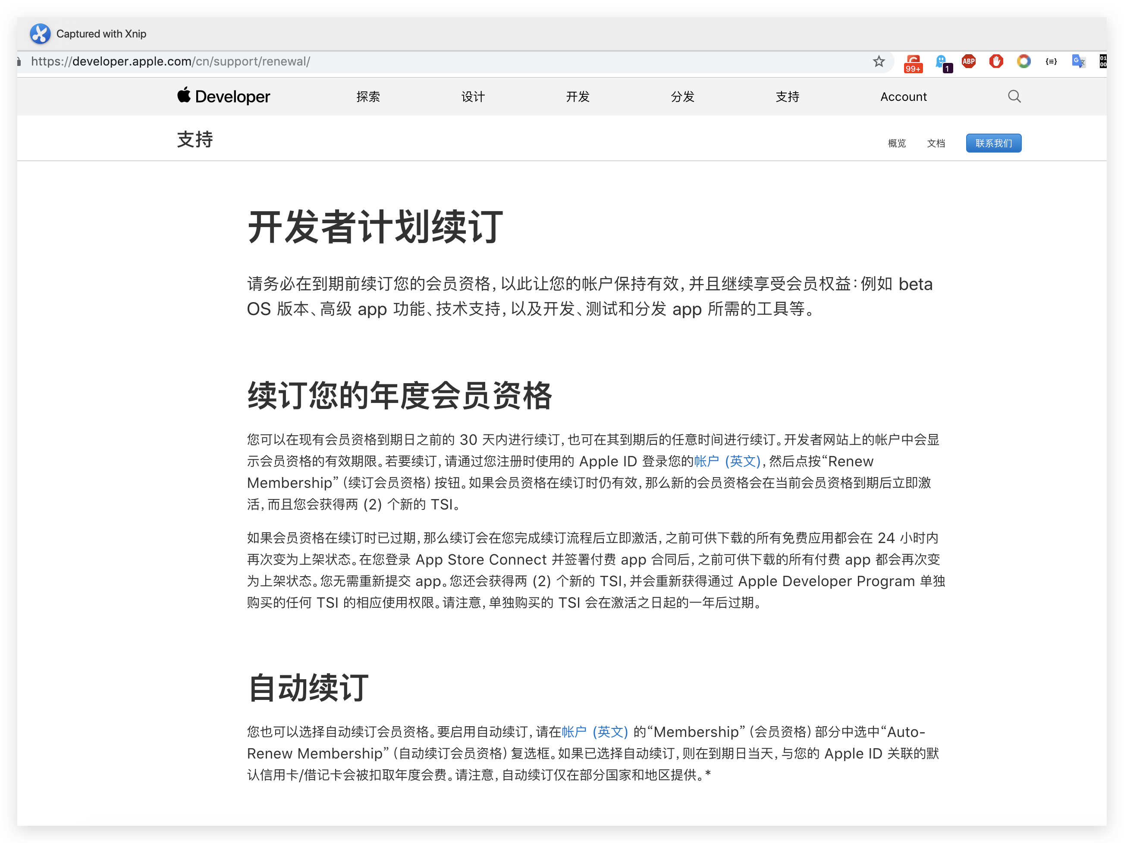Toggle the bookmark star in the address bar
1124x843 pixels.
(x=878, y=62)
